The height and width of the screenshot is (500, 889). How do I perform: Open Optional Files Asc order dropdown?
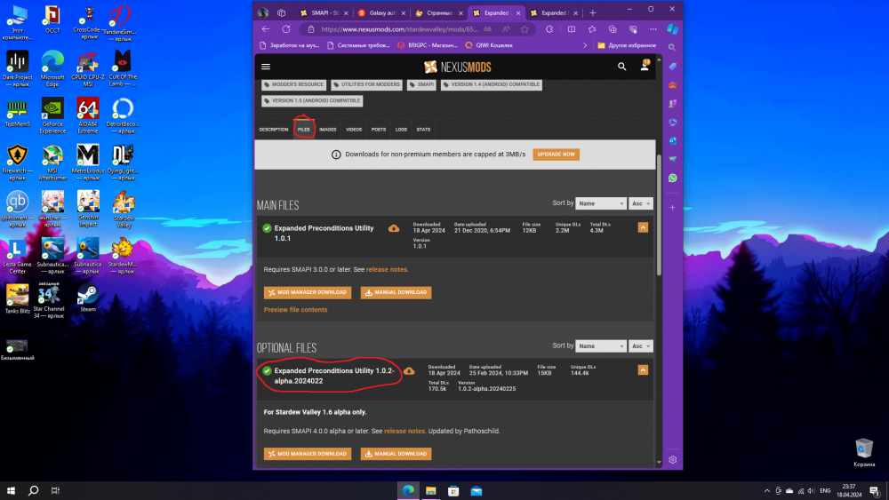pyautogui.click(x=641, y=345)
